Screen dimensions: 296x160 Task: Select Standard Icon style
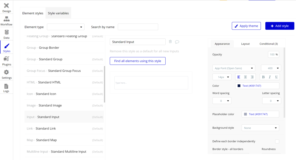pyautogui.click(x=64, y=94)
